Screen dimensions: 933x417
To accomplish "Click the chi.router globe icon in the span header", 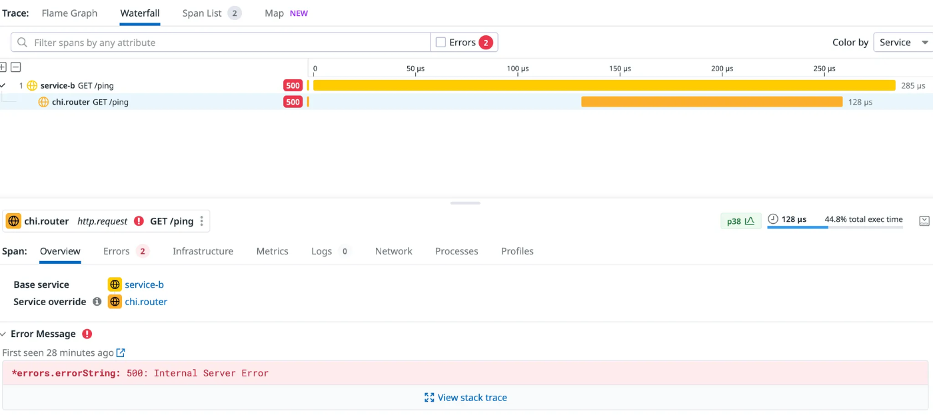I will coord(13,221).
